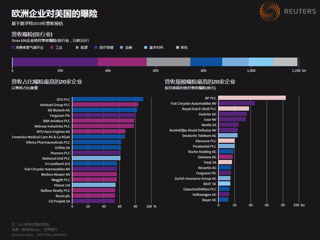
Task: Click the National Grid PLC light blue bar
Action: click(97, 158)
